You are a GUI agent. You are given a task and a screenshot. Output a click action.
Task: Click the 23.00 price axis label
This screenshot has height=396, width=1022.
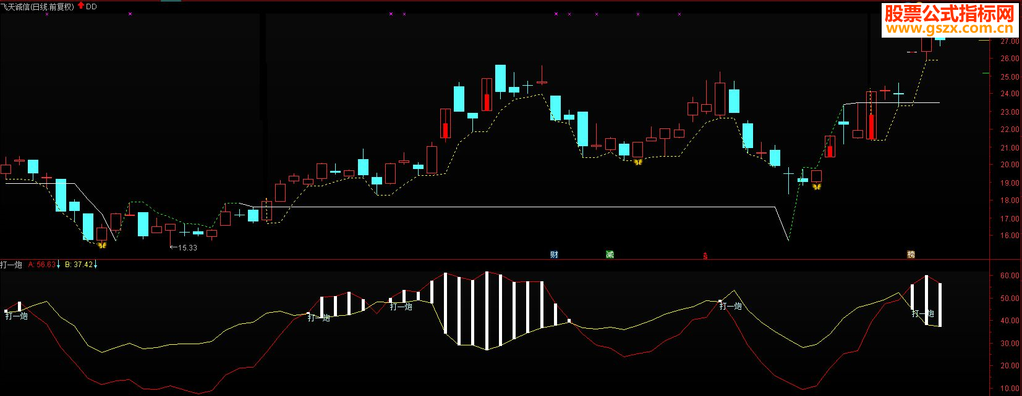tap(1010, 112)
